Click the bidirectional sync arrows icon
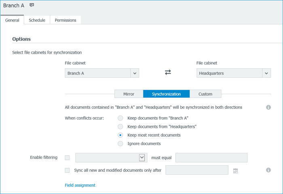283x194 pixels. 168,72
